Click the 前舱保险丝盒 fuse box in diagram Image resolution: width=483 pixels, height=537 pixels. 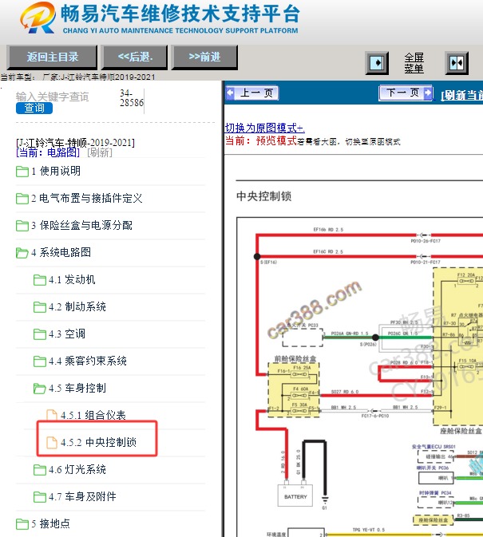pyautogui.click(x=294, y=389)
